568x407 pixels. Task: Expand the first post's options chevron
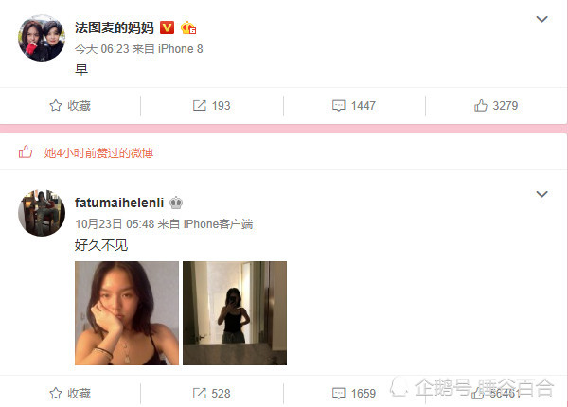(541, 19)
